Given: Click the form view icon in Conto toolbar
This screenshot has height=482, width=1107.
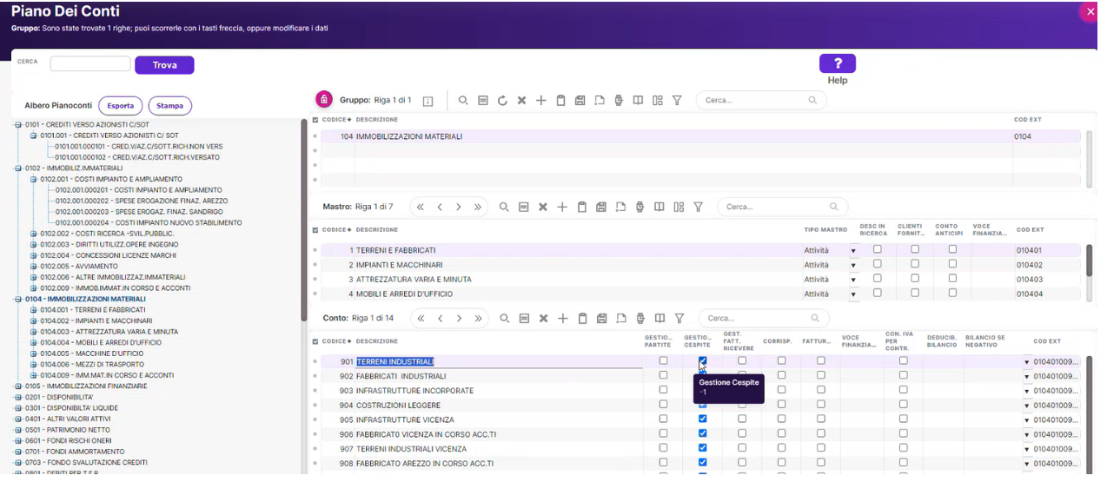Looking at the screenshot, I should (x=523, y=319).
